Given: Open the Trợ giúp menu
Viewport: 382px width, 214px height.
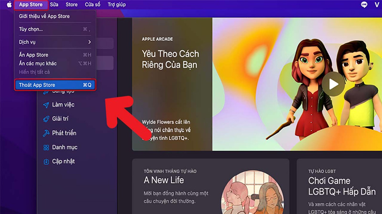Looking at the screenshot, I should (x=117, y=5).
